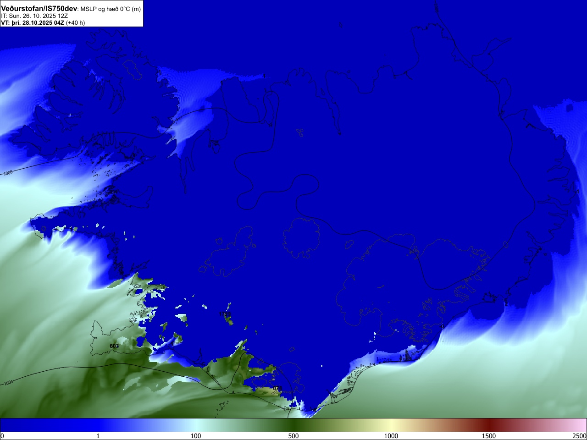Click the '1008' isobar label
This screenshot has height=440, width=587.
coord(8,173)
